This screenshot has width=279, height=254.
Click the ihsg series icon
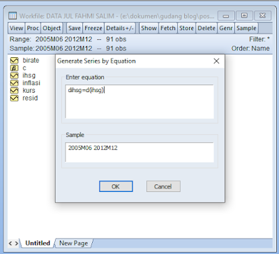pyautogui.click(x=14, y=75)
